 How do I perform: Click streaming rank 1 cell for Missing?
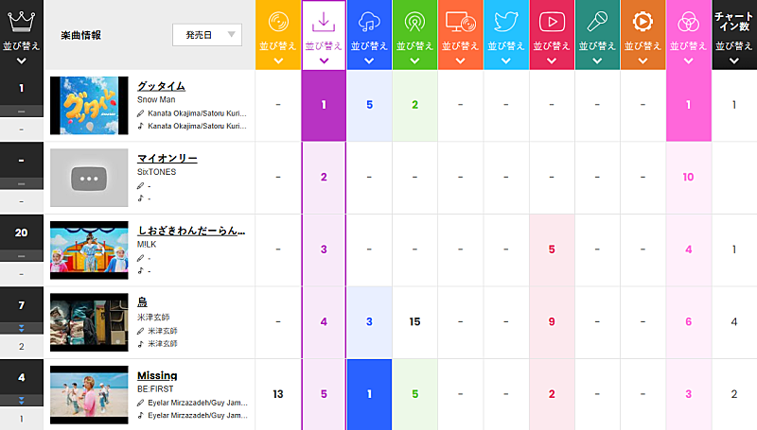pos(369,394)
